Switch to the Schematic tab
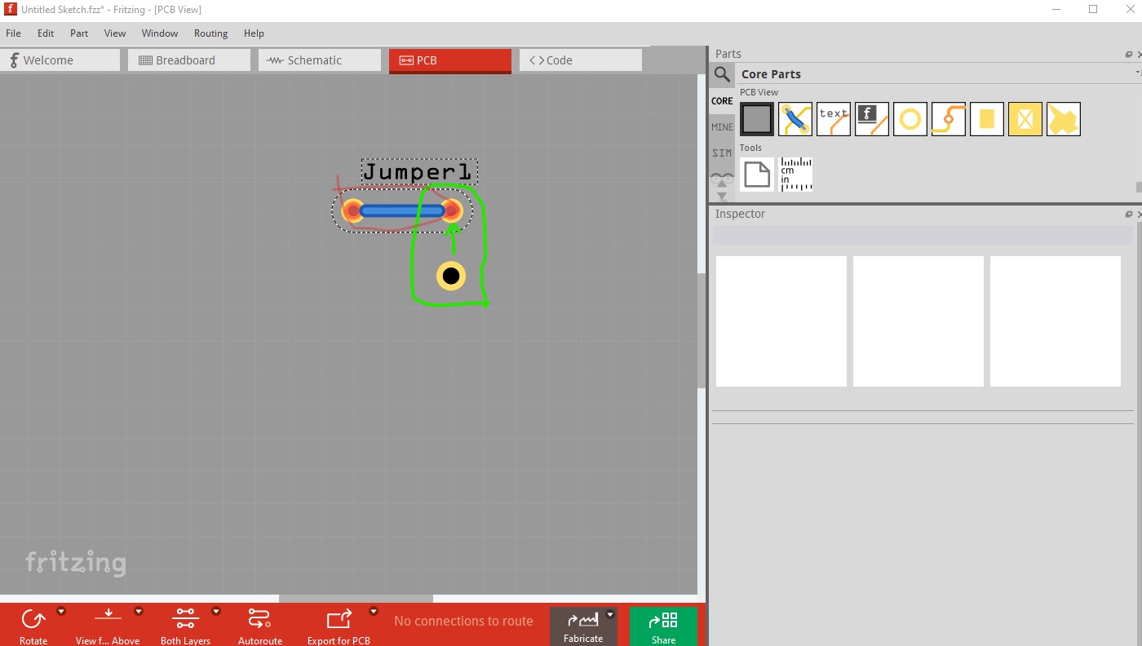The image size is (1142, 646). coord(320,60)
